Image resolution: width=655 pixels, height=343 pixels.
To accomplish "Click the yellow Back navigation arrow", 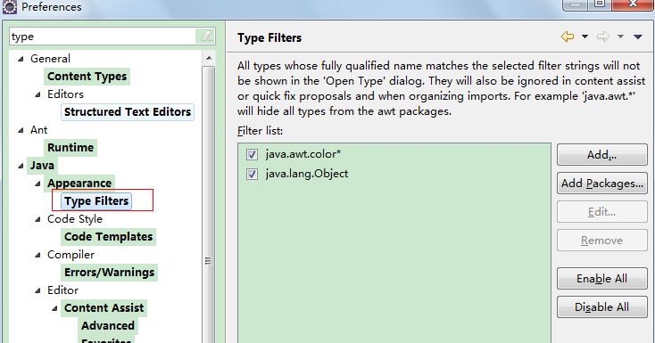I will click(x=568, y=37).
